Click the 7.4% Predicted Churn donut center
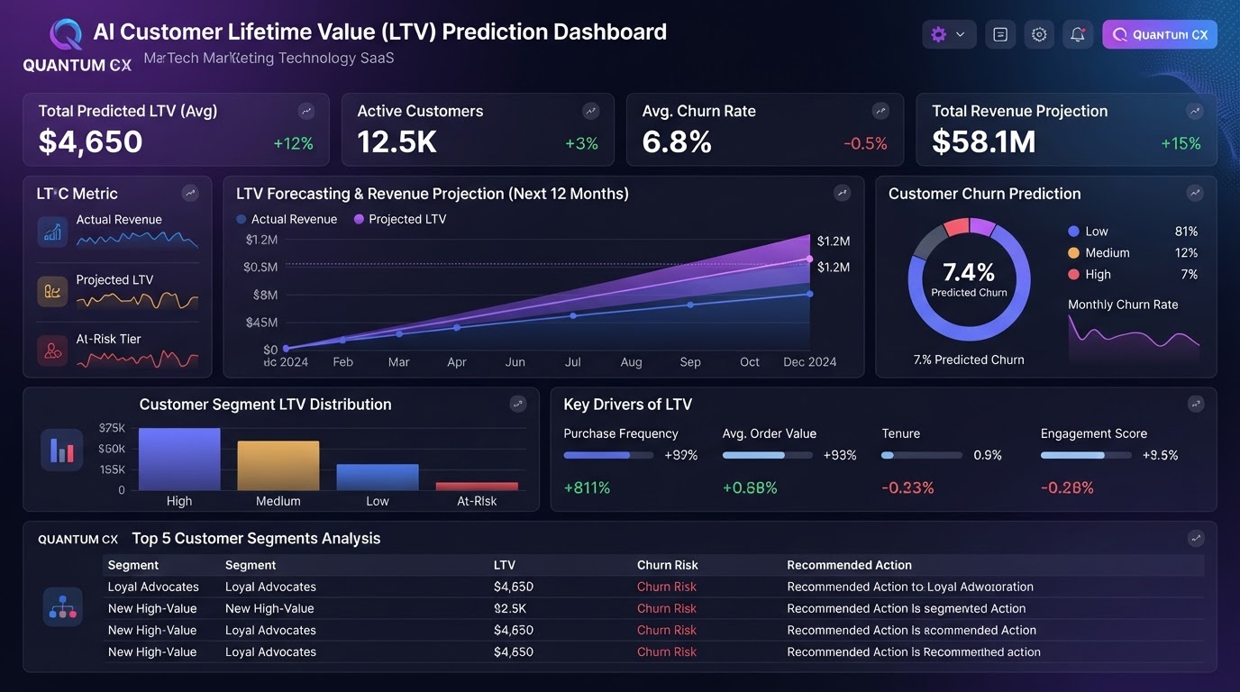The height and width of the screenshot is (692, 1240). [x=969, y=278]
